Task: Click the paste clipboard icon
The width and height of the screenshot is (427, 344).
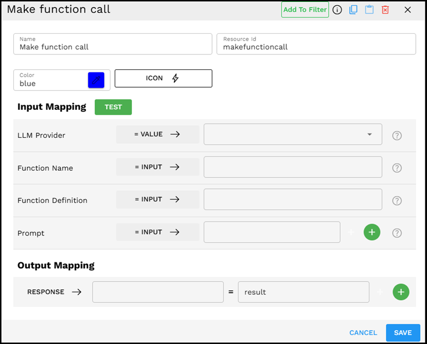Action: (x=369, y=10)
